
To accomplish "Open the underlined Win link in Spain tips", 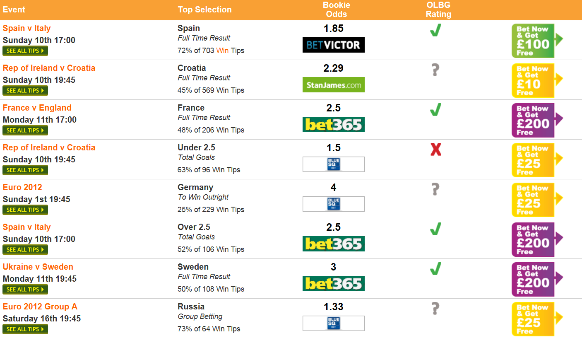I will [x=222, y=51].
